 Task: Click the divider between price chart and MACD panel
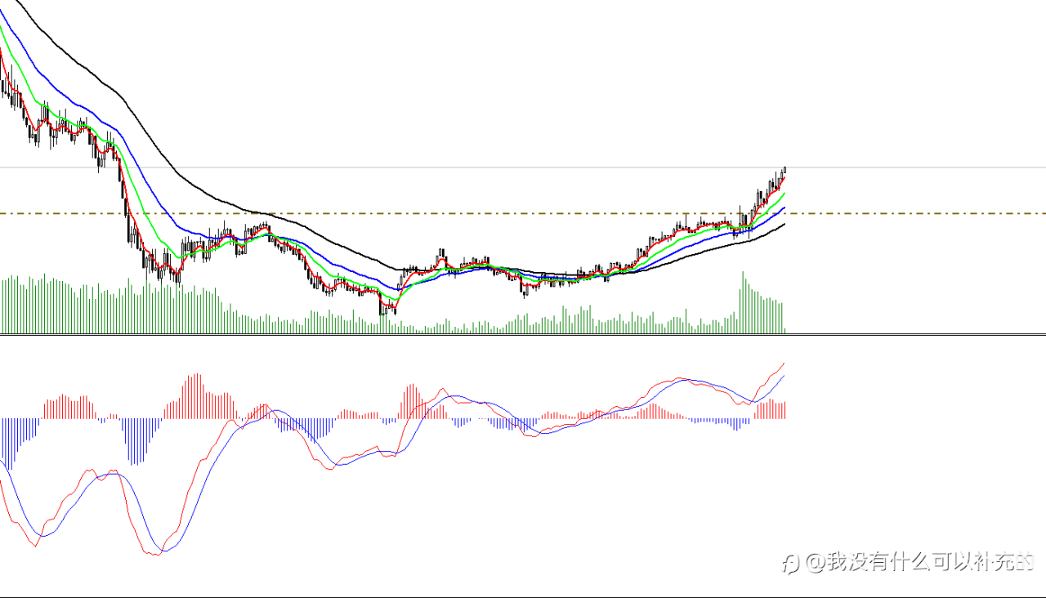[x=523, y=334]
